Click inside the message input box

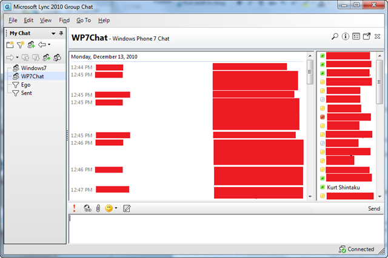224,229
